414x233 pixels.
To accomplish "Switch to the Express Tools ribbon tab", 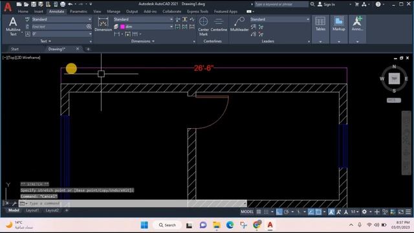I will (x=197, y=12).
